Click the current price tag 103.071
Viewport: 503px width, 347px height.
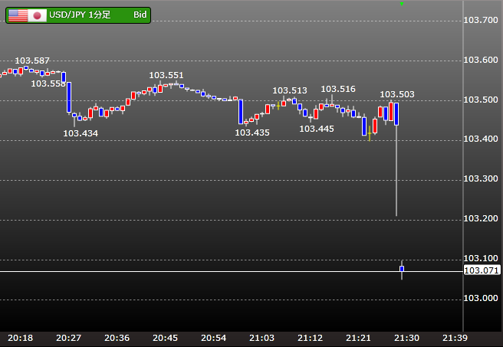pos(482,270)
